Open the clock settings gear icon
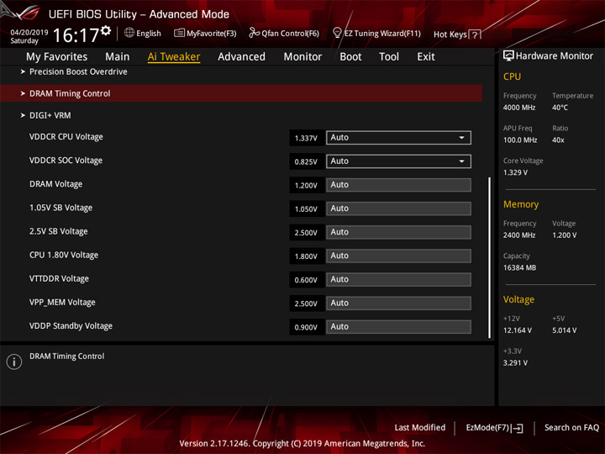 point(106,31)
